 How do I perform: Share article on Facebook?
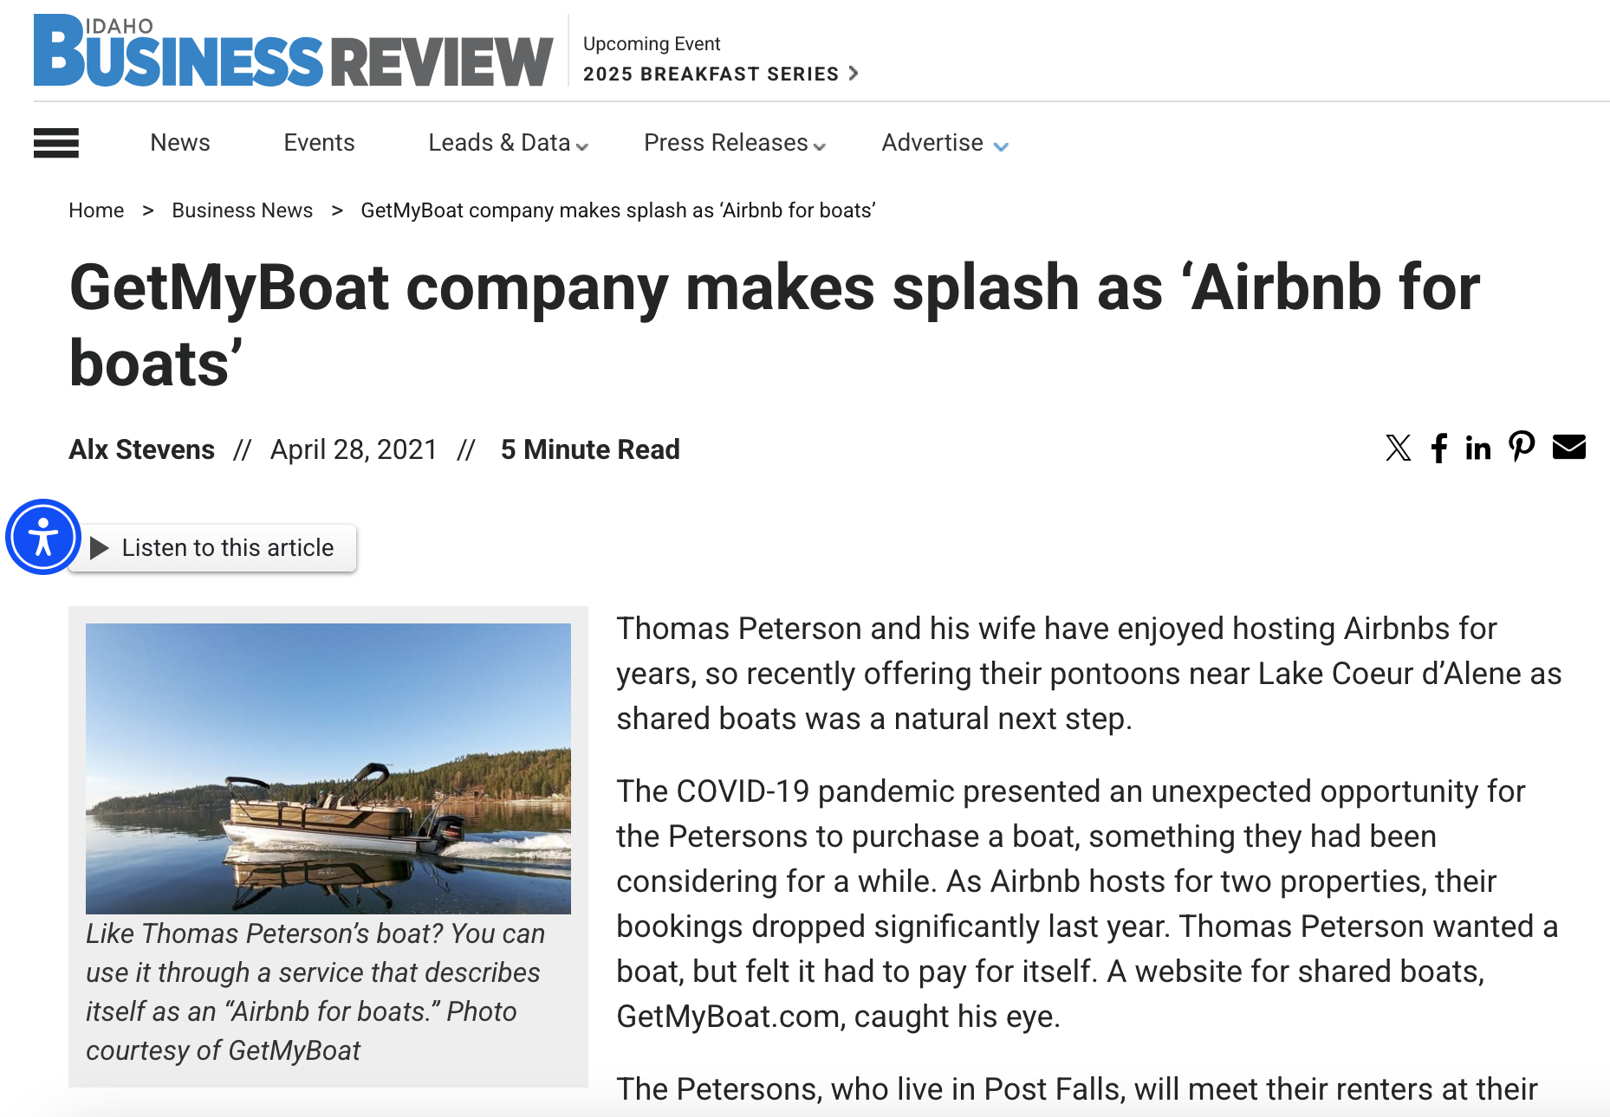1439,448
